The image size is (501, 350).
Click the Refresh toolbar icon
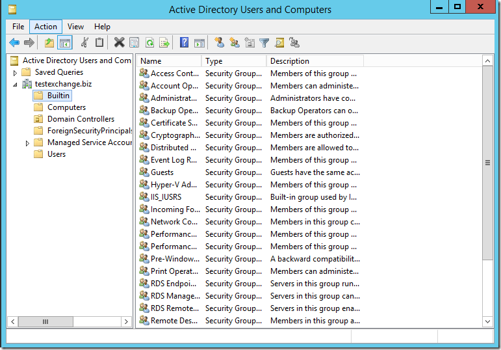tap(149, 42)
